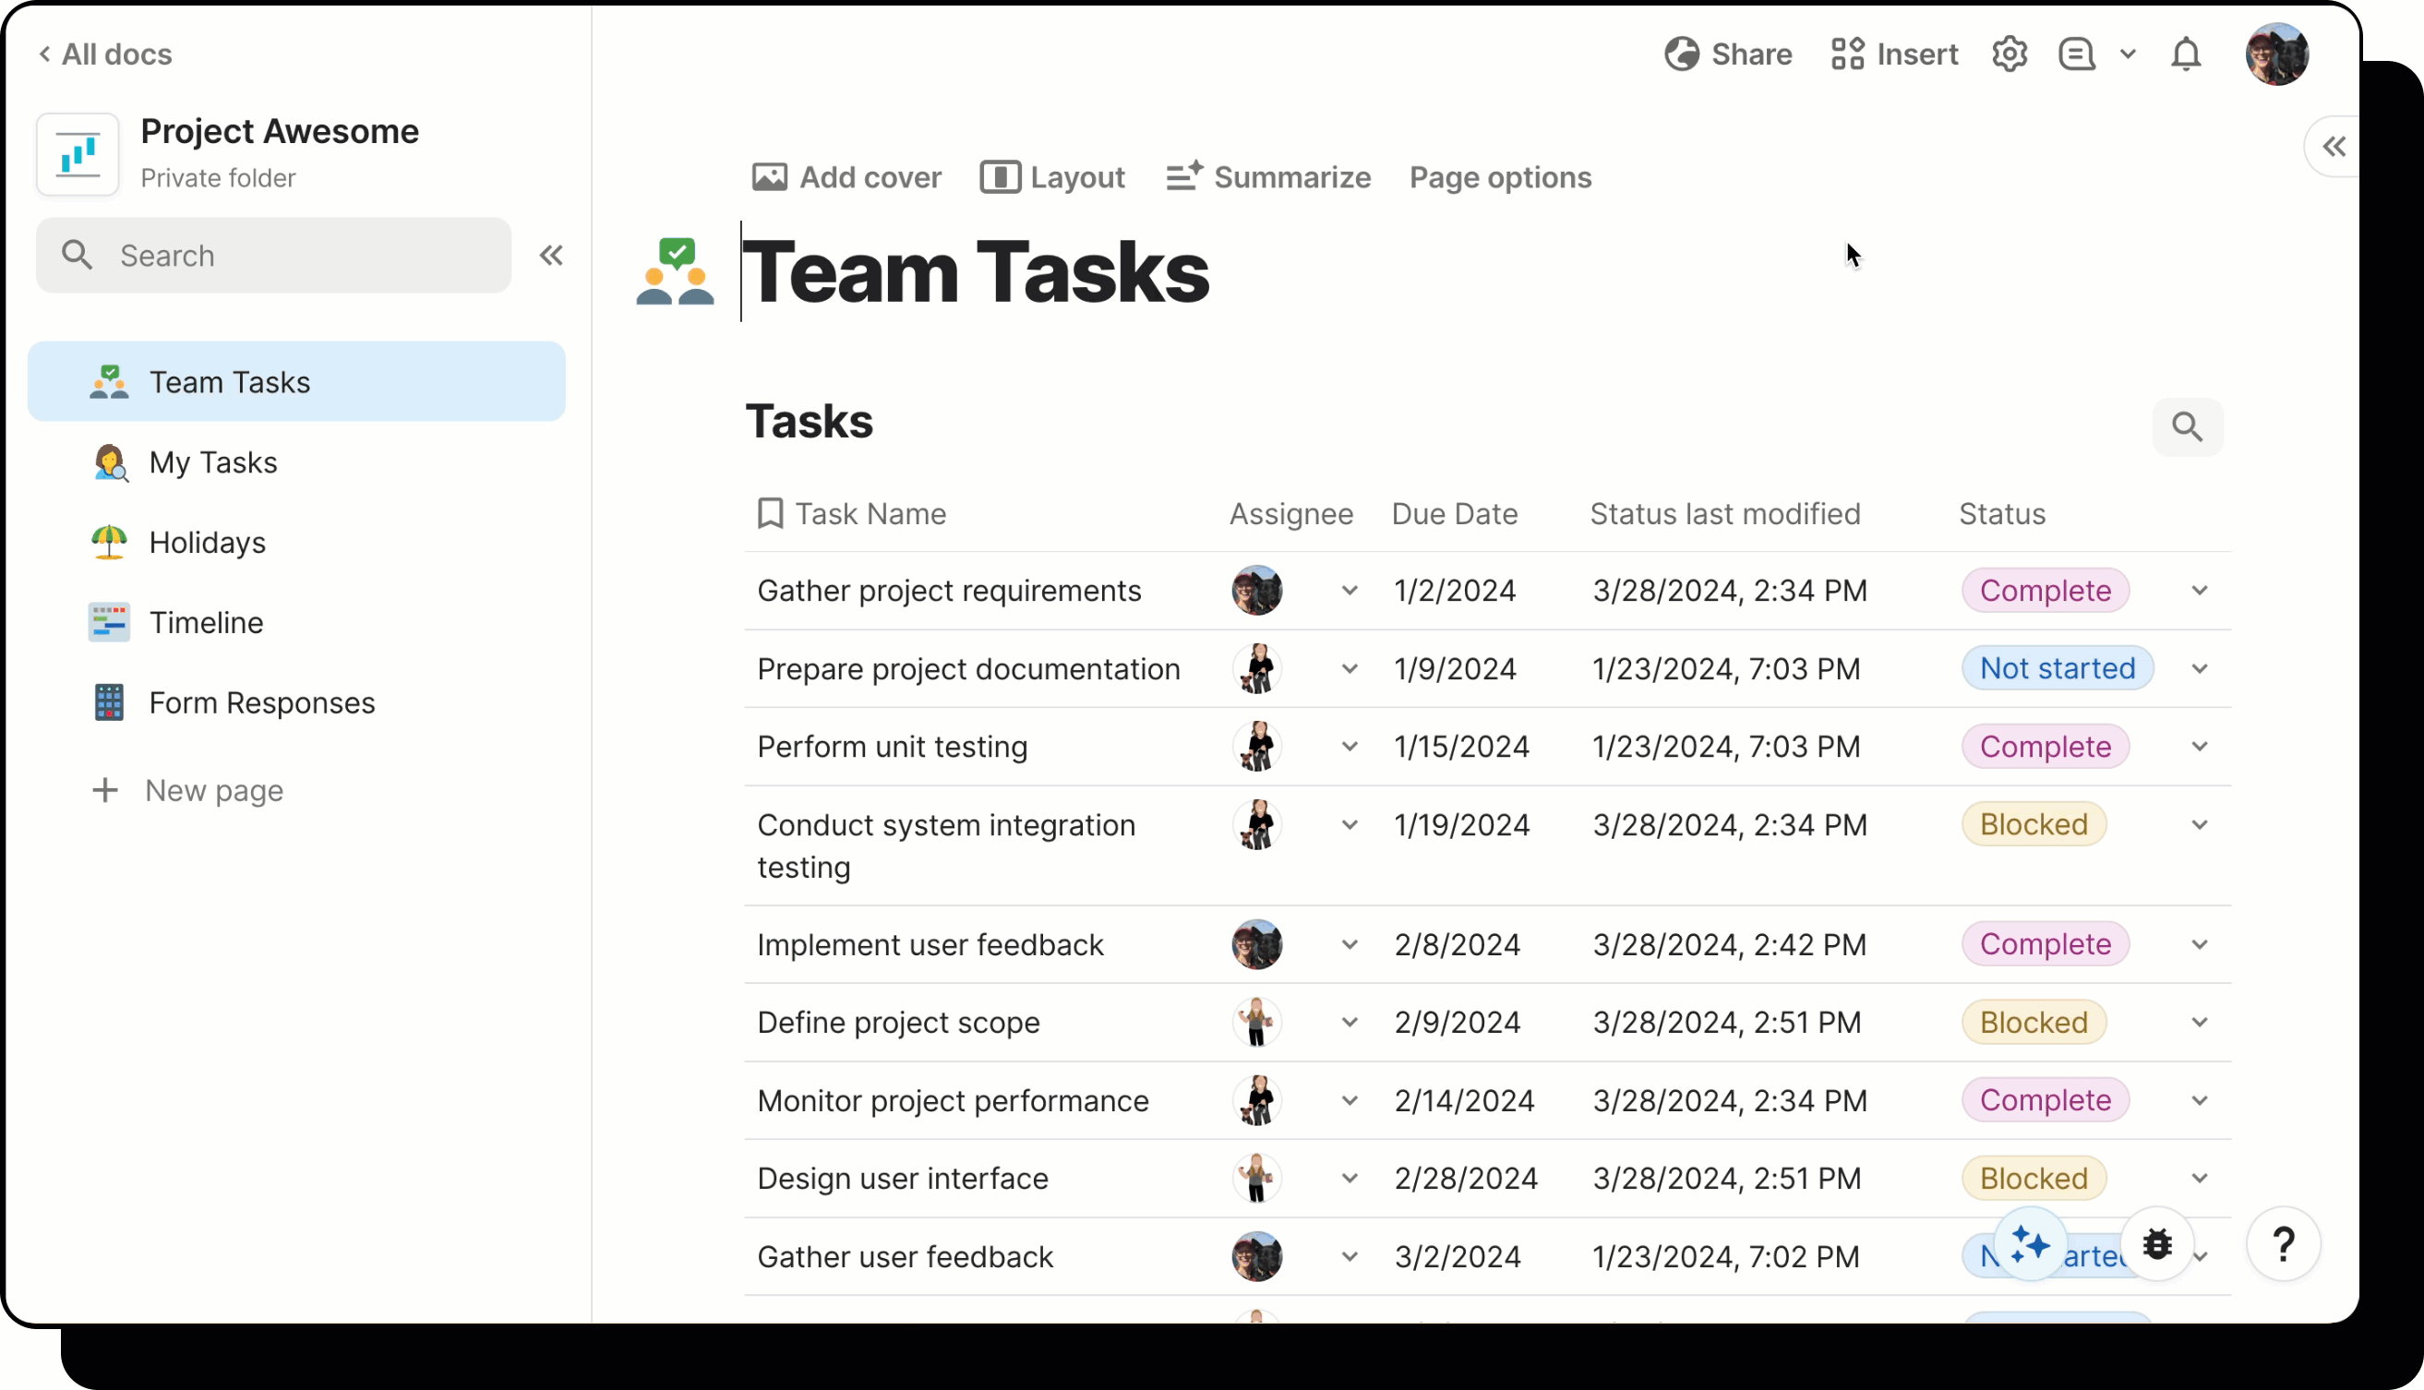Open the settings gear icon
Screen dimensions: 2424x1390
click(x=2009, y=54)
